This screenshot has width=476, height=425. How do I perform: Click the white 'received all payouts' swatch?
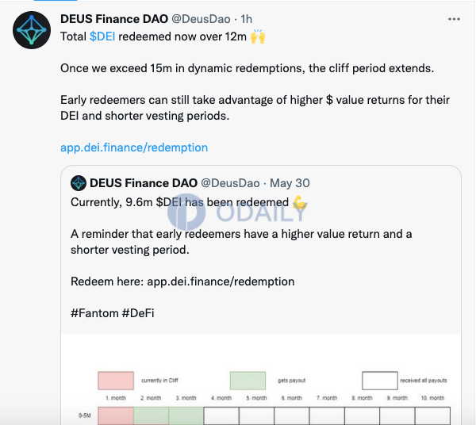(380, 381)
